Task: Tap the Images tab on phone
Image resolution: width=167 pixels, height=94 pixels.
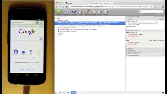Action: point(20,26)
